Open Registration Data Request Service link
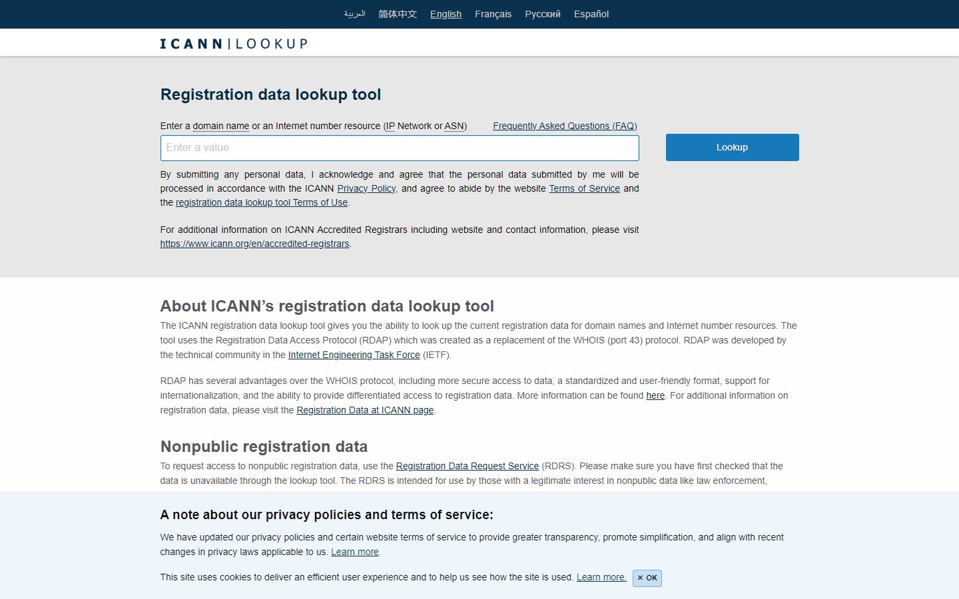The image size is (959, 599). pyautogui.click(x=467, y=466)
